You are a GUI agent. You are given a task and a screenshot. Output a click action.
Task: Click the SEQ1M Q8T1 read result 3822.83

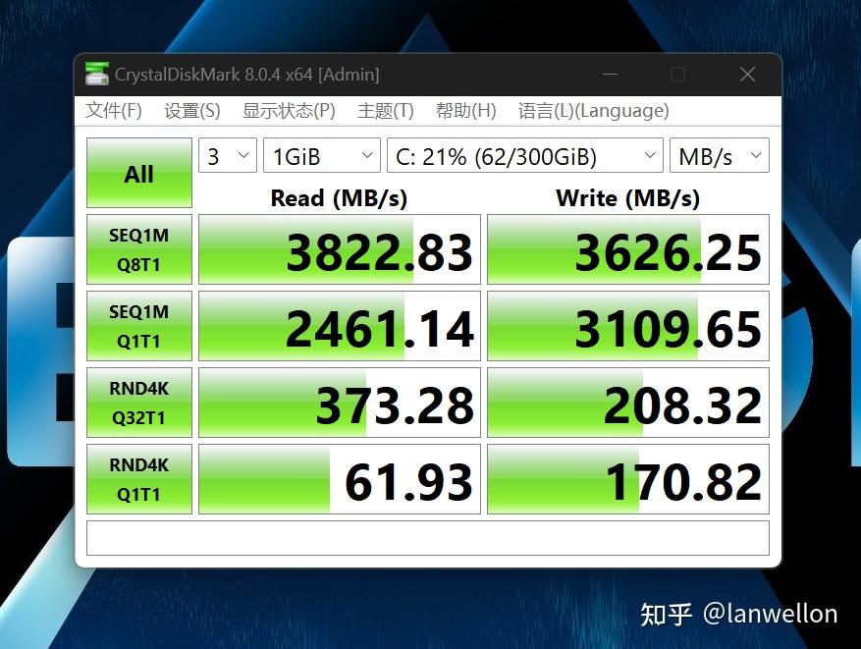click(340, 249)
